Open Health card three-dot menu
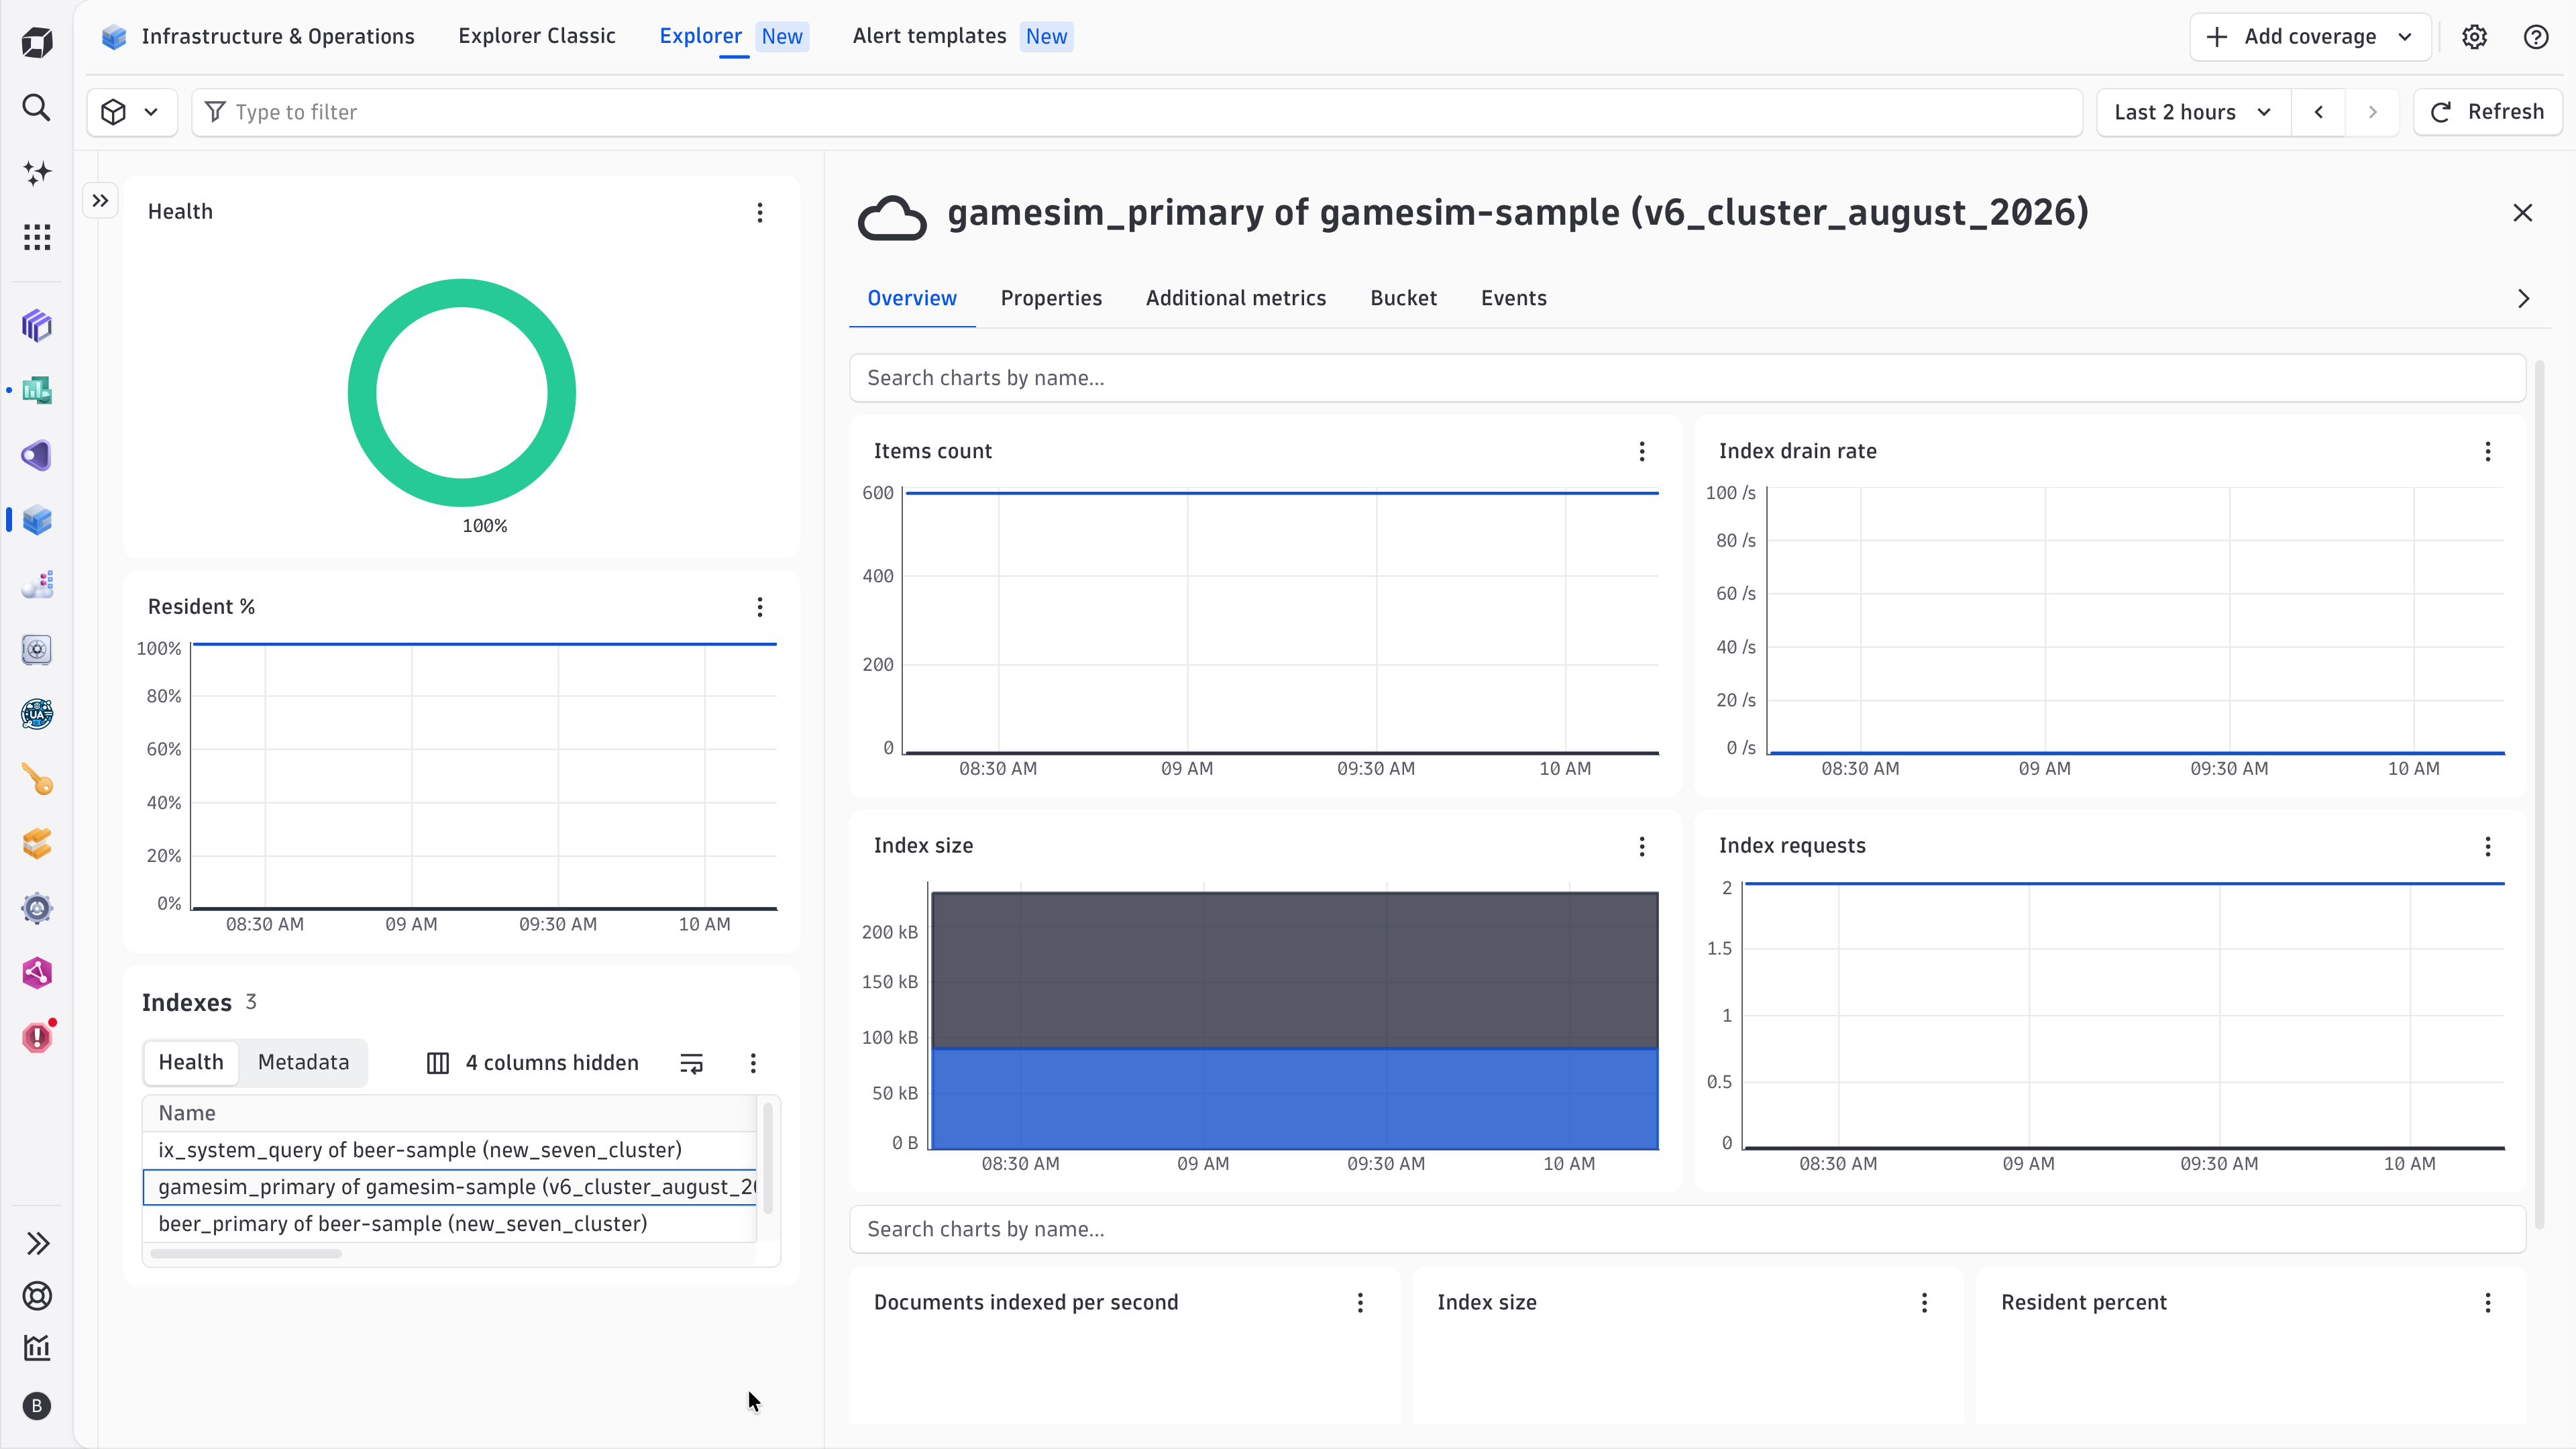Screen dimensions: 2576x1449 pyautogui.click(x=760, y=212)
